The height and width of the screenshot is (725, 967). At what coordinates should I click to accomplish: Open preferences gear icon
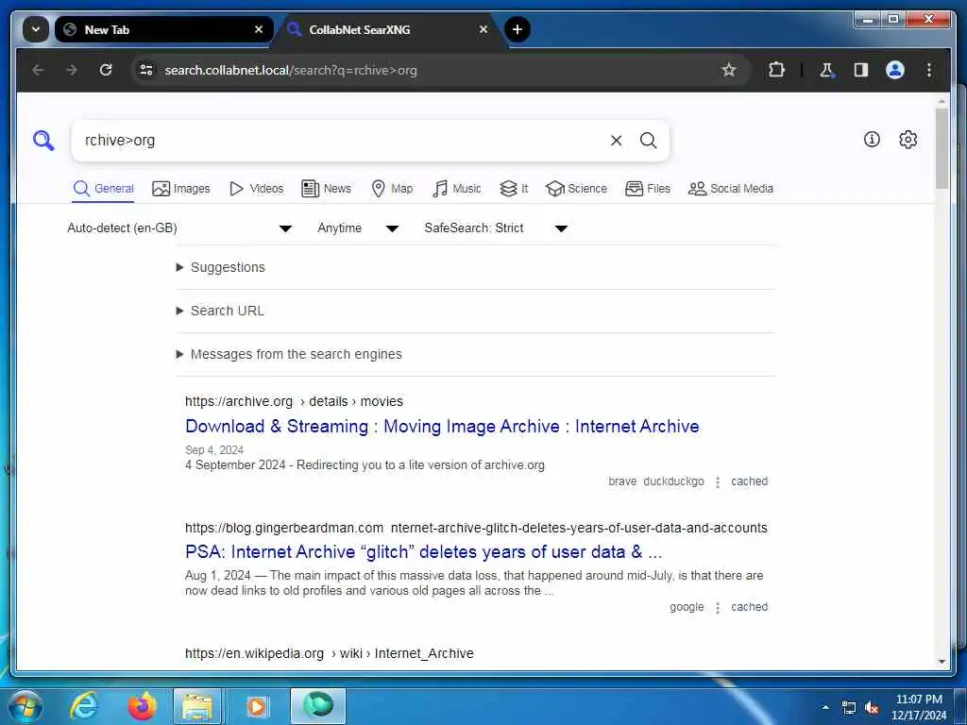coord(908,140)
